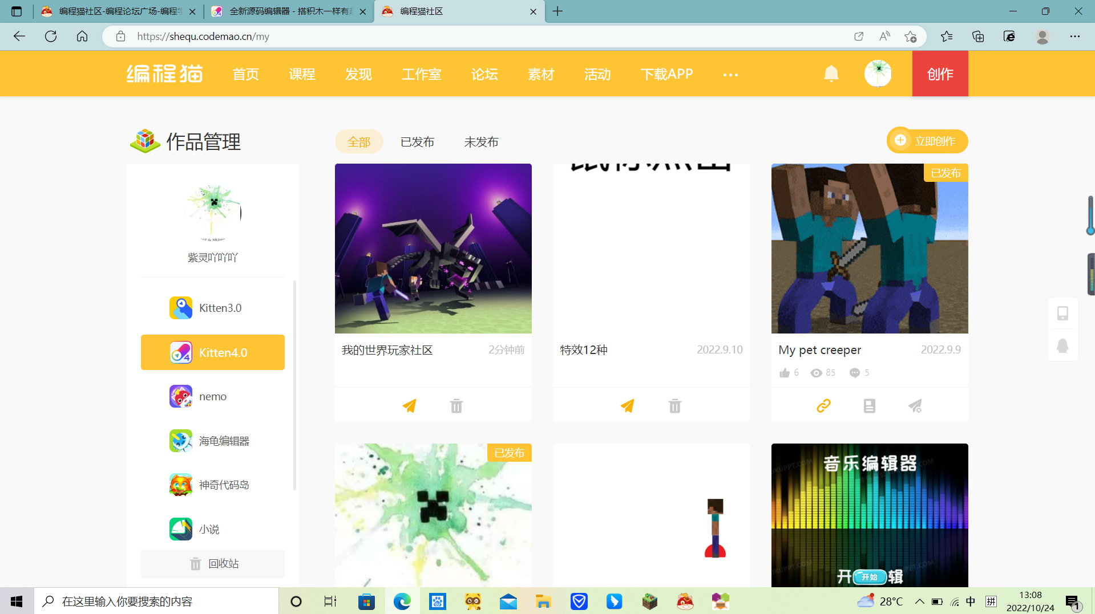This screenshot has height=614, width=1095.
Task: Click the notification bell in the header
Action: click(831, 74)
